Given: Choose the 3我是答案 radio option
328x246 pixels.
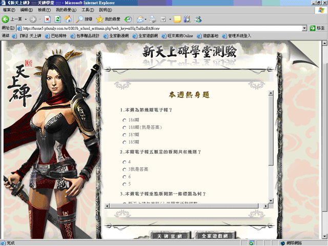Looking at the screenshot, I should 124,169.
